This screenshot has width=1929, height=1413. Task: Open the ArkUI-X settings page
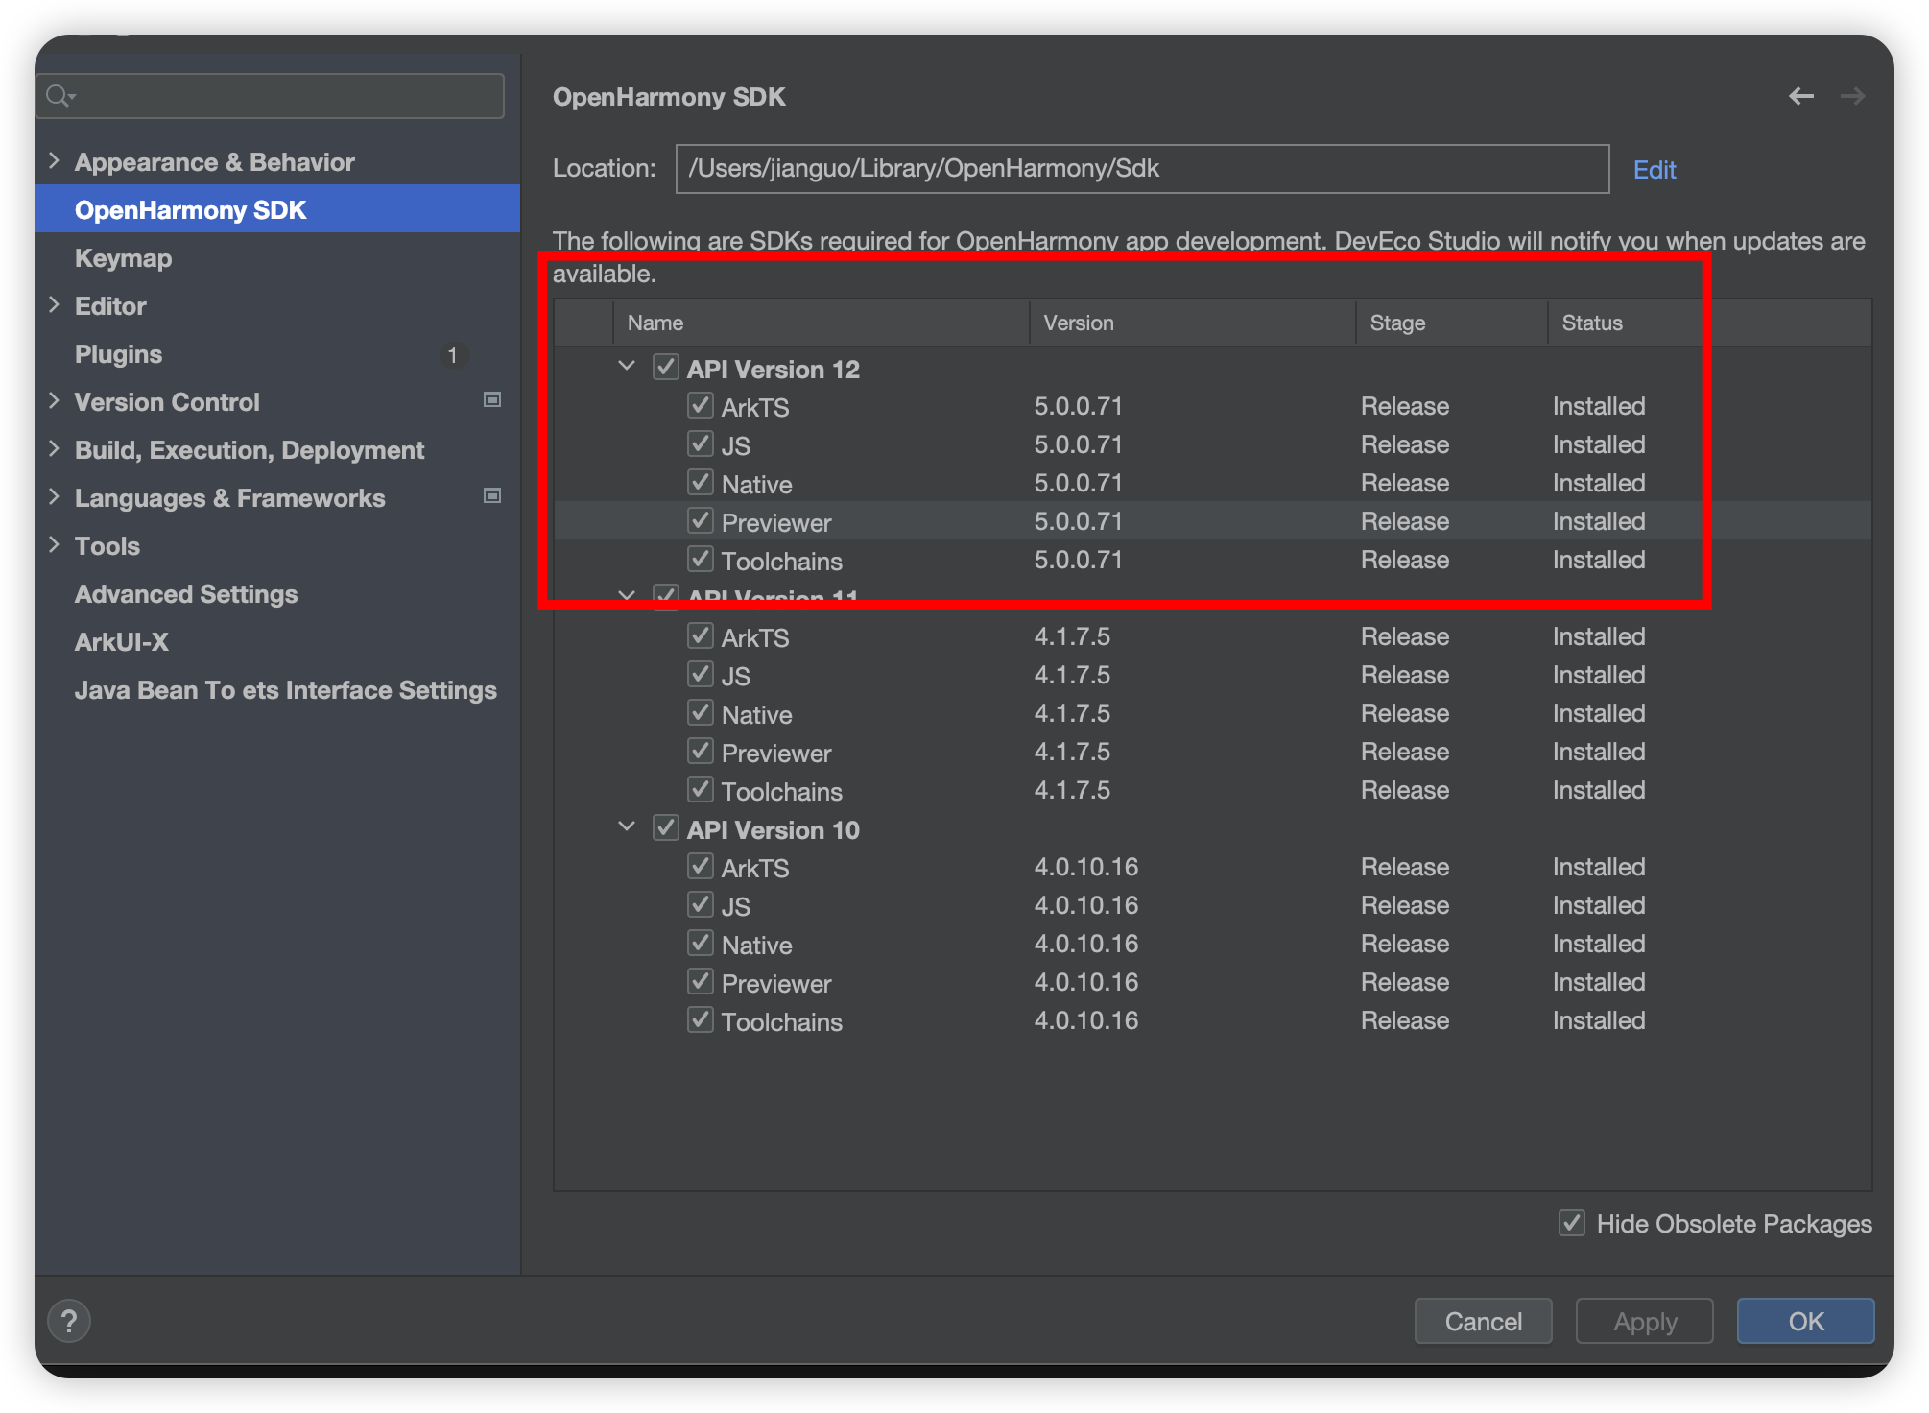[121, 642]
